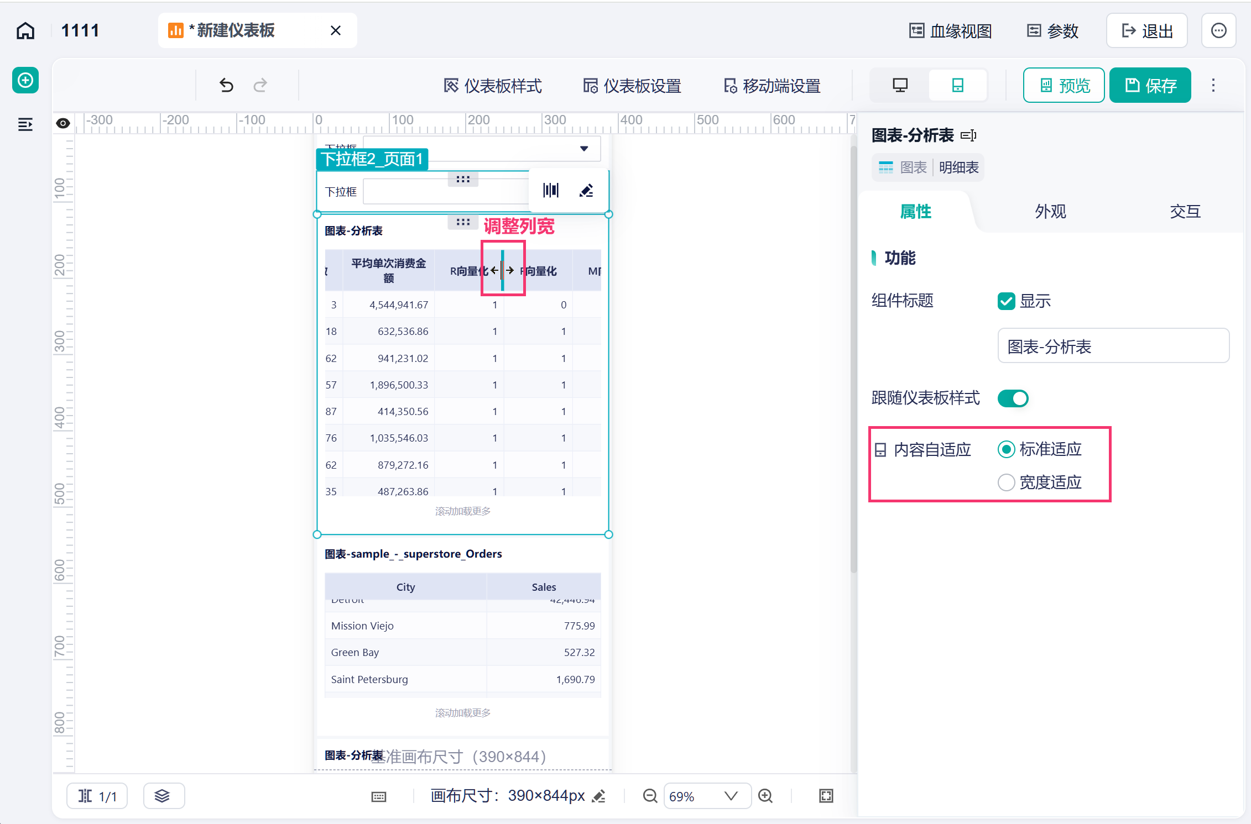Switch to mobile layout view
Image resolution: width=1251 pixels, height=824 pixels.
[958, 85]
